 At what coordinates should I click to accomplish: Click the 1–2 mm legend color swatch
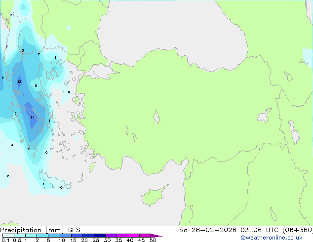31,236
